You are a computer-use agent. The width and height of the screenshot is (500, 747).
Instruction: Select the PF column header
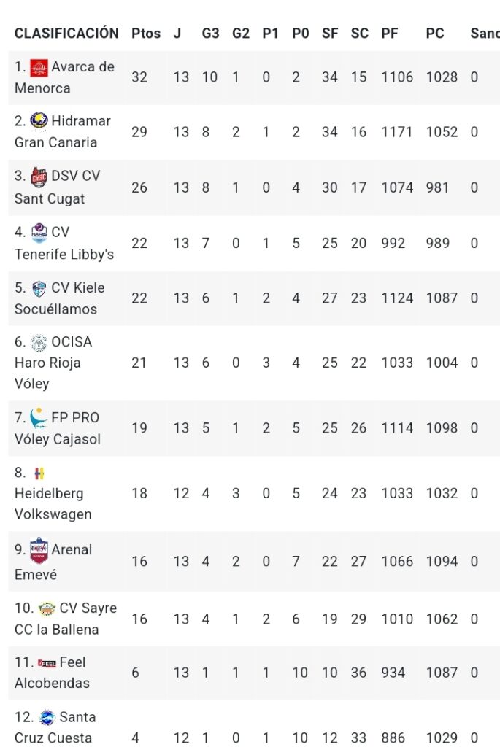[390, 34]
